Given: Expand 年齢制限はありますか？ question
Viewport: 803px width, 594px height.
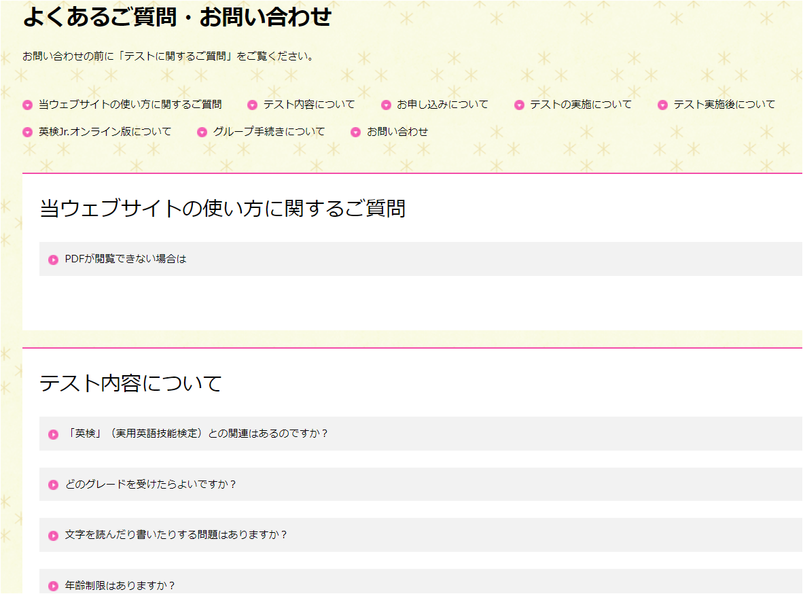Looking at the screenshot, I should (x=120, y=585).
